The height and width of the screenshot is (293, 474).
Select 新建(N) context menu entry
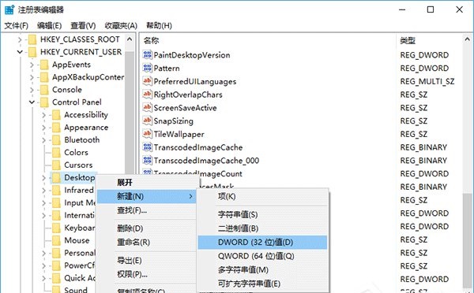point(147,197)
